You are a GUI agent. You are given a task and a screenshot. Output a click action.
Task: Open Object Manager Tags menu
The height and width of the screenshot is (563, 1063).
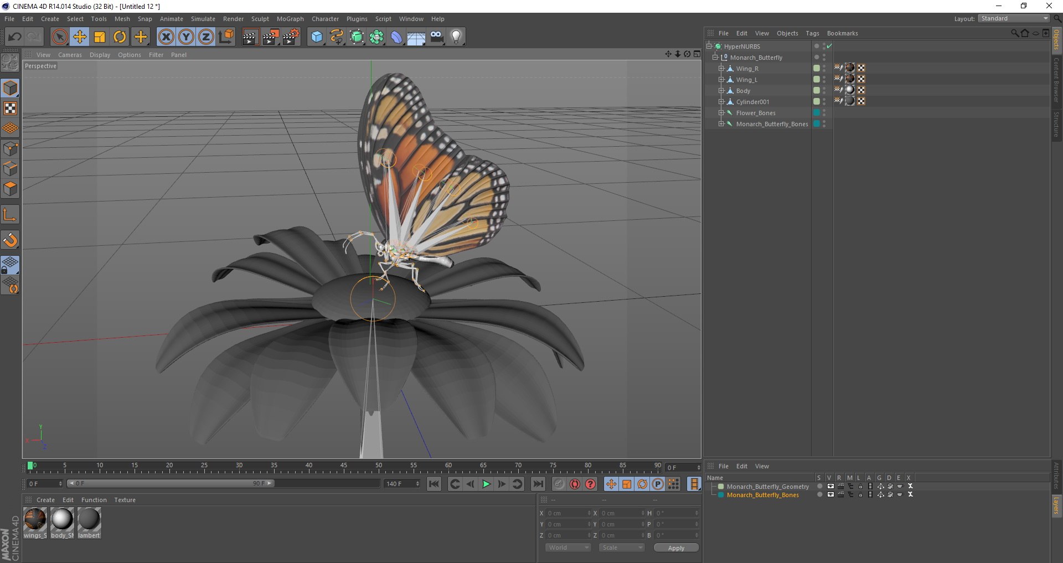[812, 33]
